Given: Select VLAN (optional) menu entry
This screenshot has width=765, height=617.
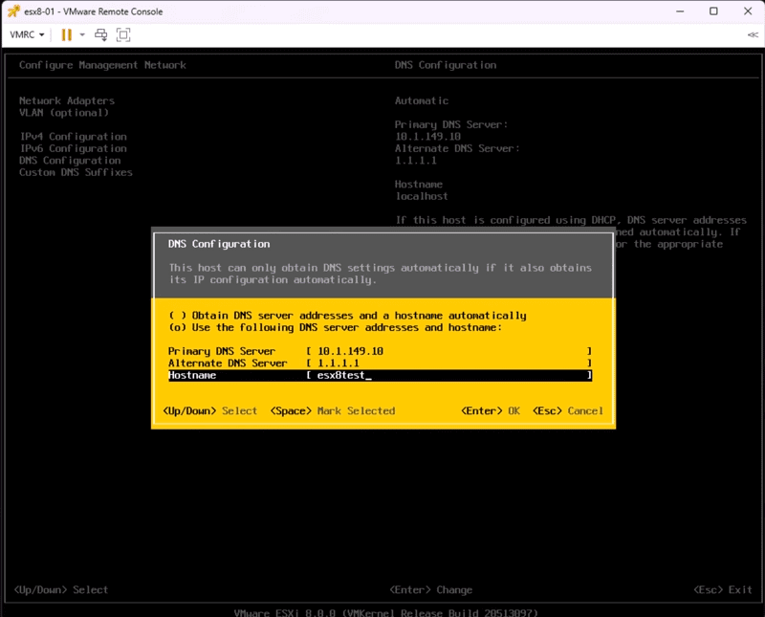Looking at the screenshot, I should 64,113.
